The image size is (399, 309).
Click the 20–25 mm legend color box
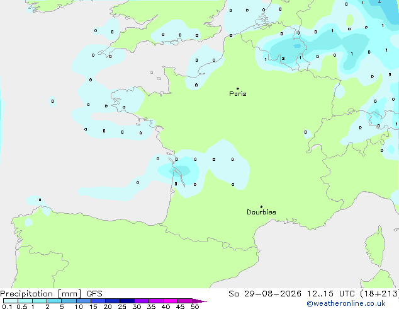pos(112,301)
